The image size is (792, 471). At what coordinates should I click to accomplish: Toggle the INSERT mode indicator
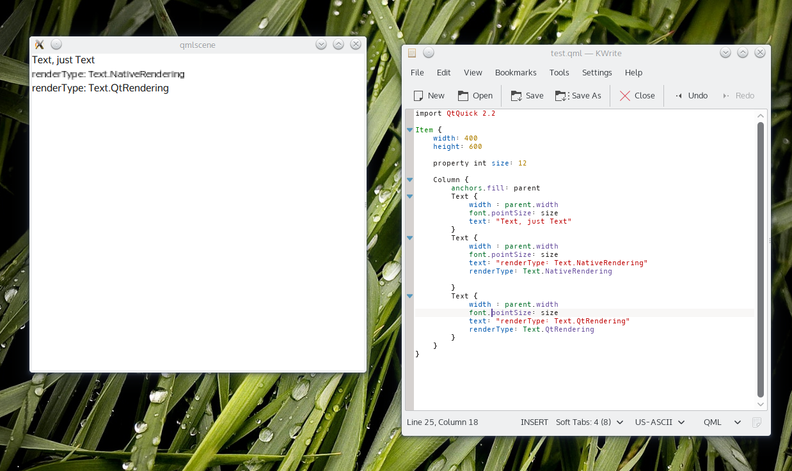[x=534, y=422]
